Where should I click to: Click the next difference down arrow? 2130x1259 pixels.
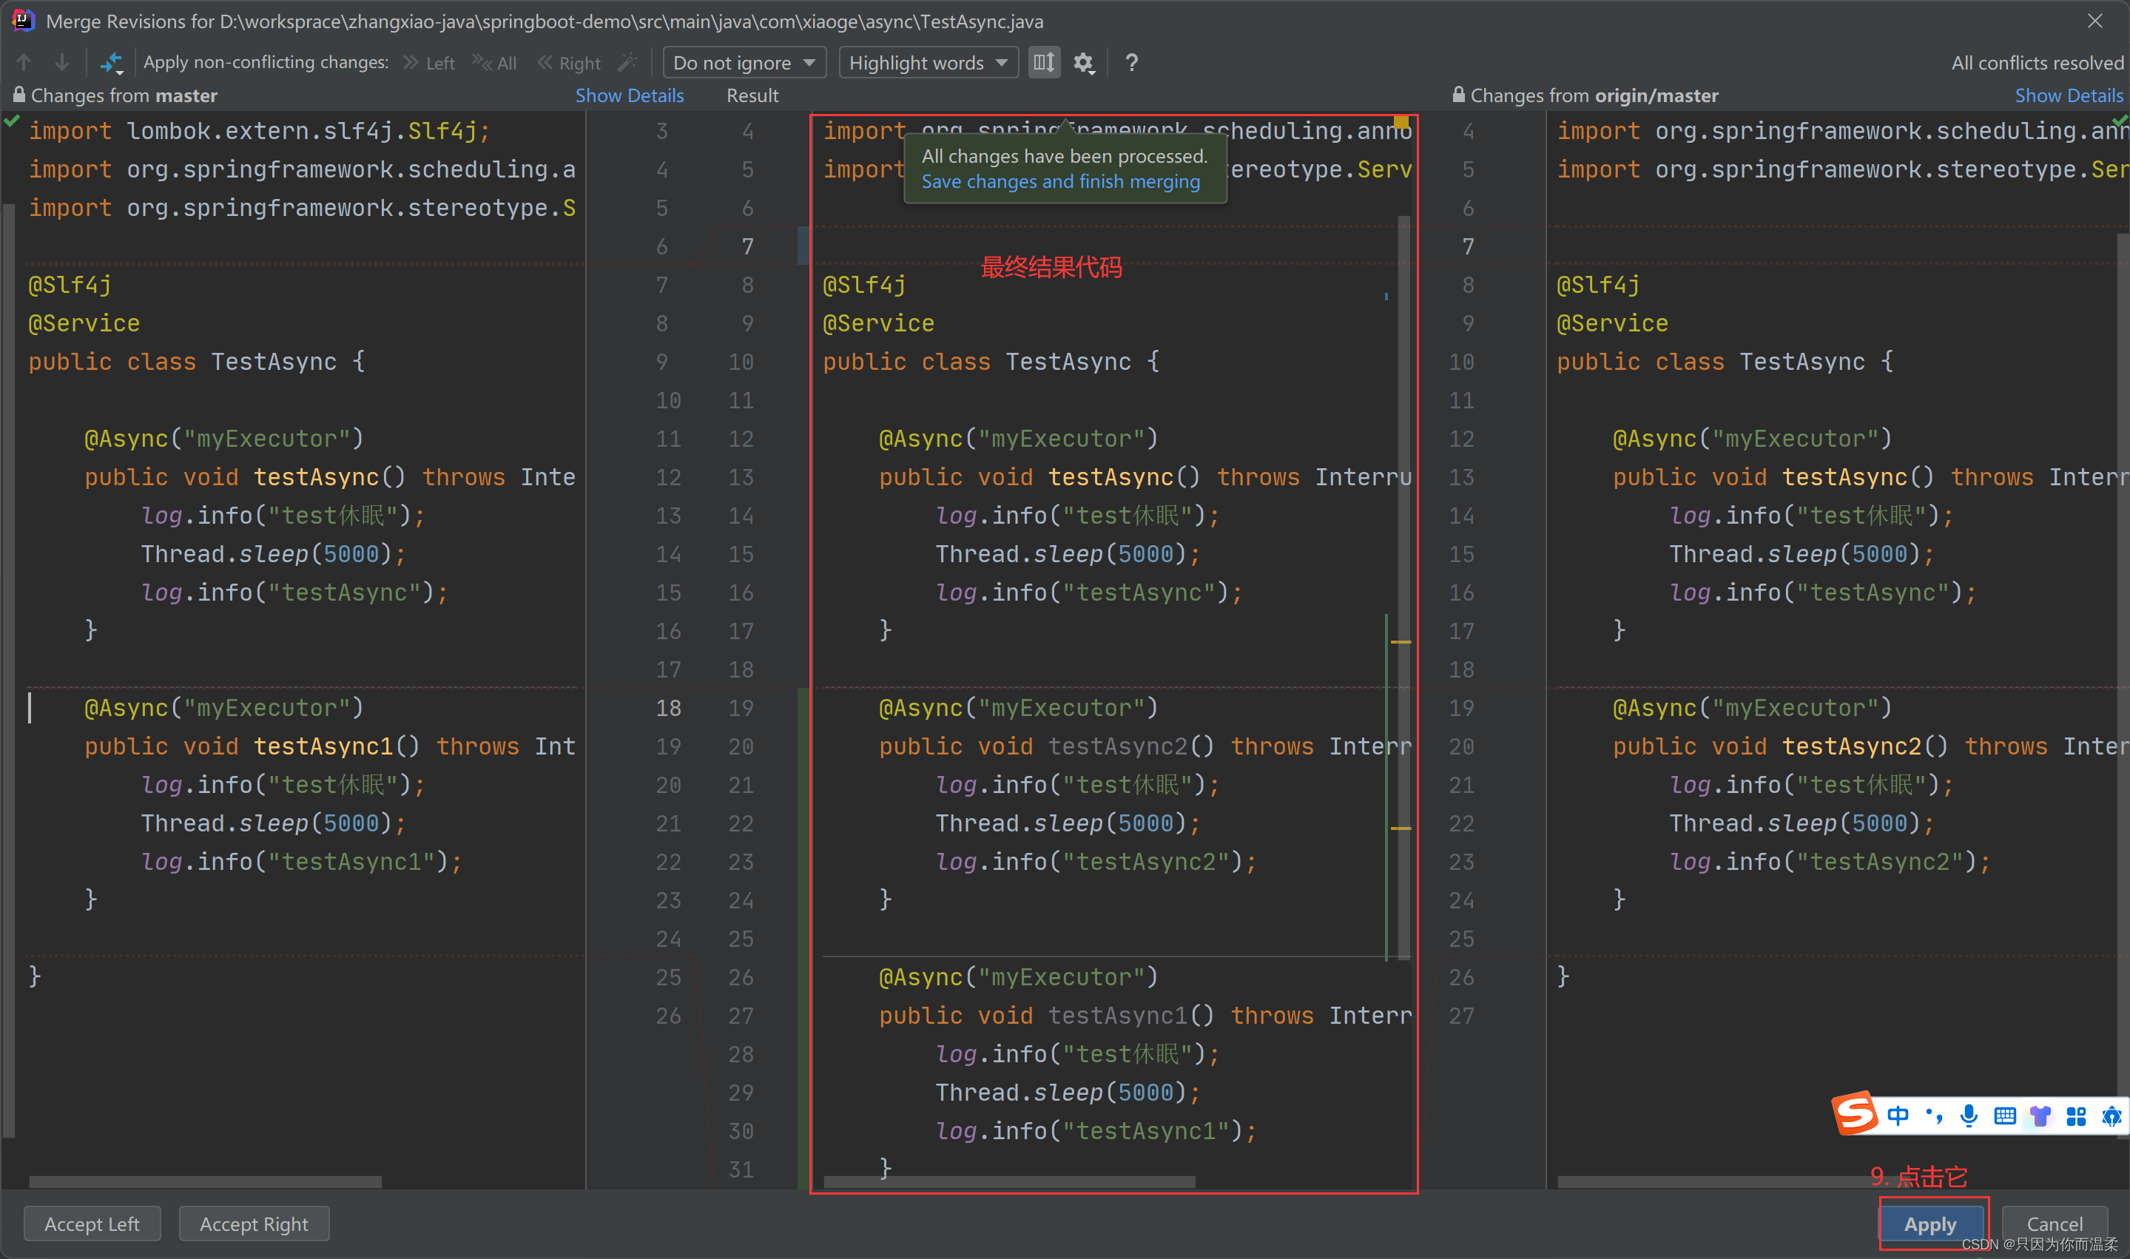click(62, 63)
